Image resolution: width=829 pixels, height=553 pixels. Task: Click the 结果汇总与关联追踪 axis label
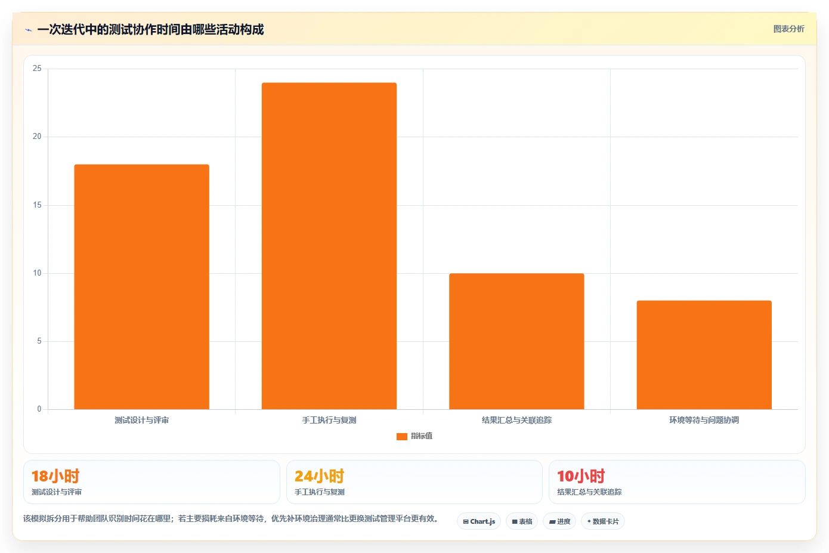[516, 420]
